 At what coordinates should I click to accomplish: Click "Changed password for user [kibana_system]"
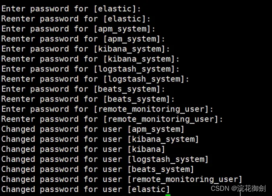(x=100, y=139)
